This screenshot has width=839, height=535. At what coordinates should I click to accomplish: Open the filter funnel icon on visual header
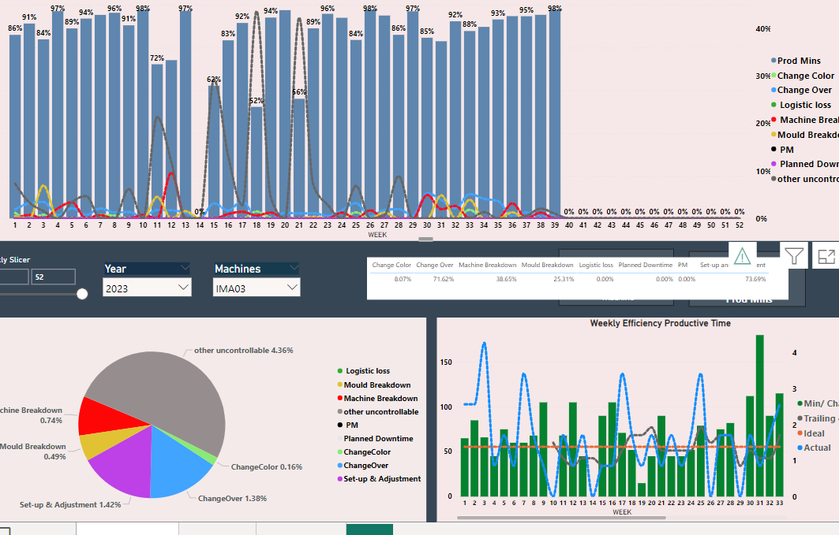793,257
